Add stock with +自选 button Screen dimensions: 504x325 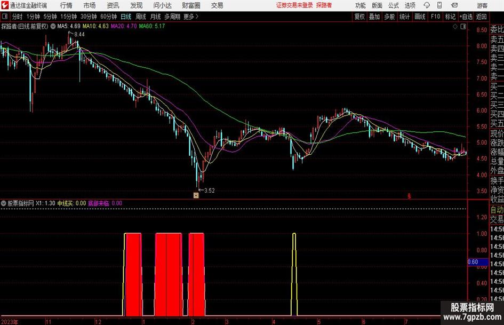[x=466, y=17]
